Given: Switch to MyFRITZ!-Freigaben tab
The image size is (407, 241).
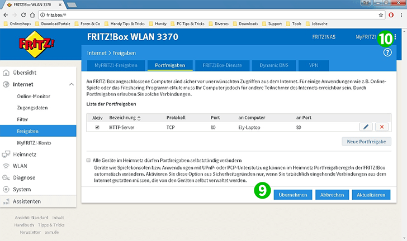Looking at the screenshot, I should click(116, 65).
